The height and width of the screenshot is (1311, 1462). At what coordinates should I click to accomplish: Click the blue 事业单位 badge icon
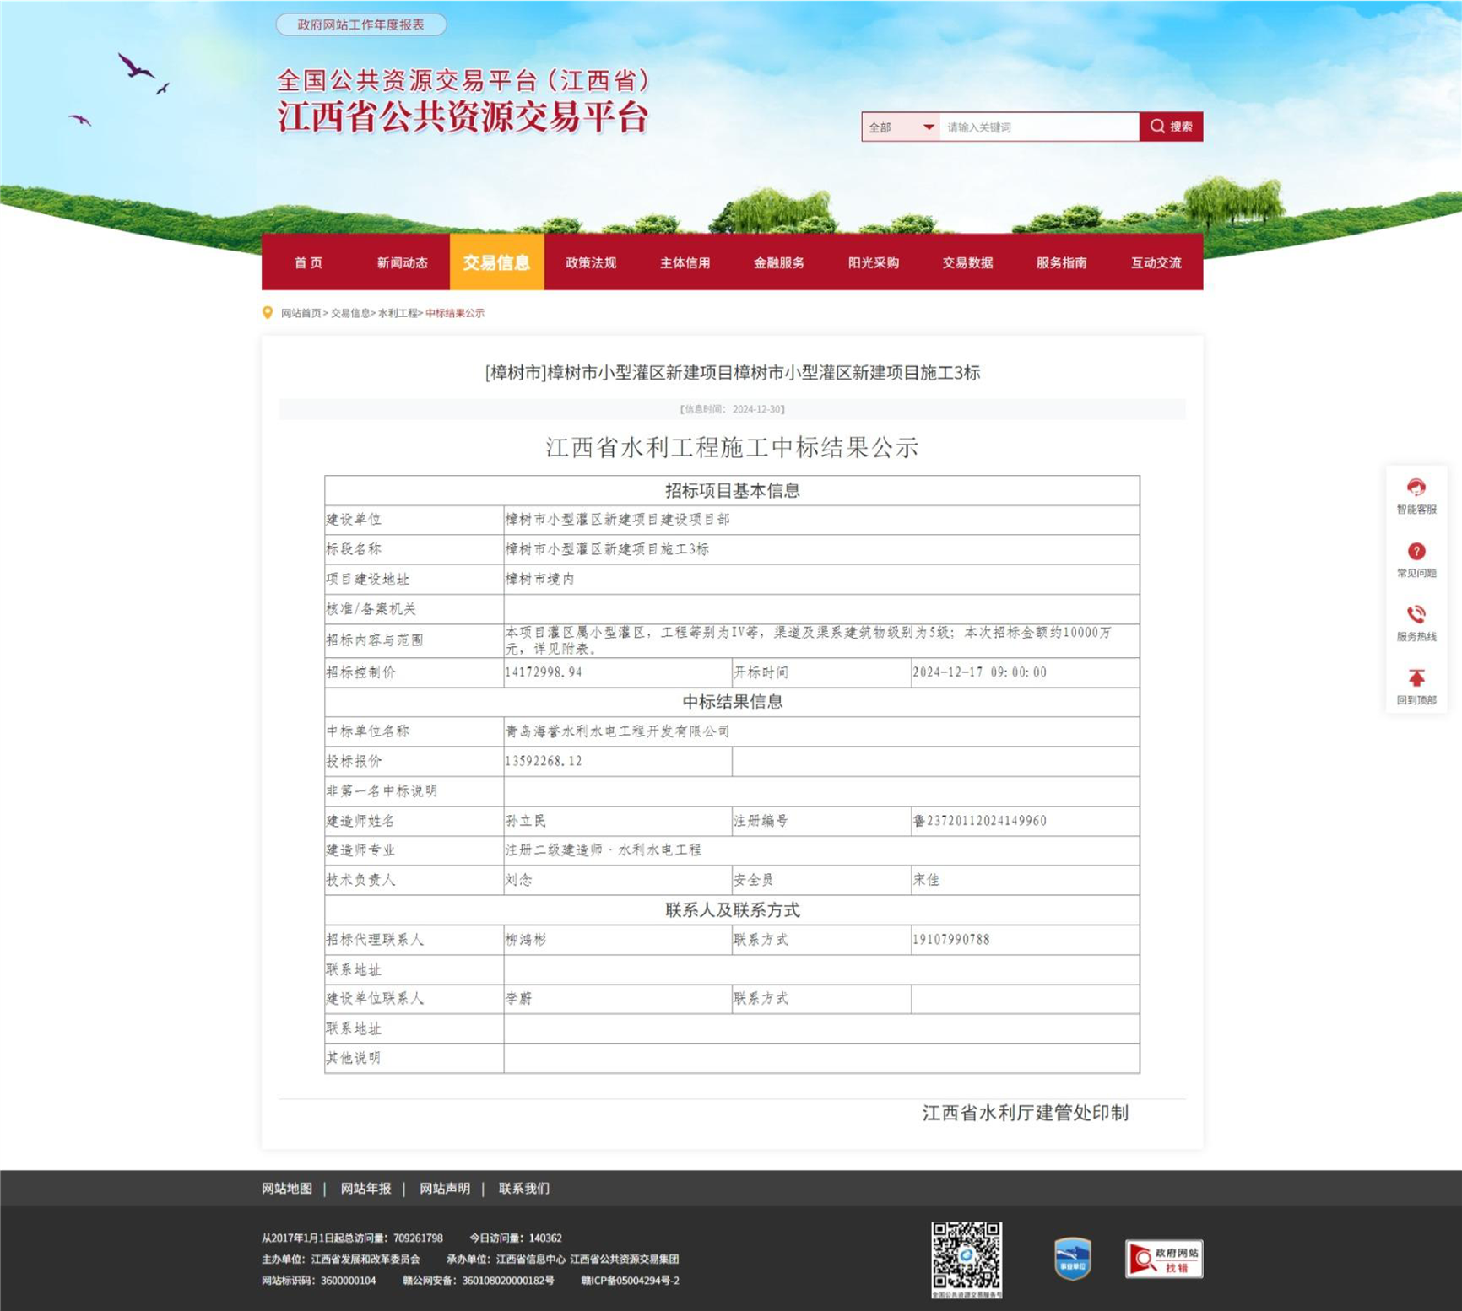(x=1072, y=1259)
